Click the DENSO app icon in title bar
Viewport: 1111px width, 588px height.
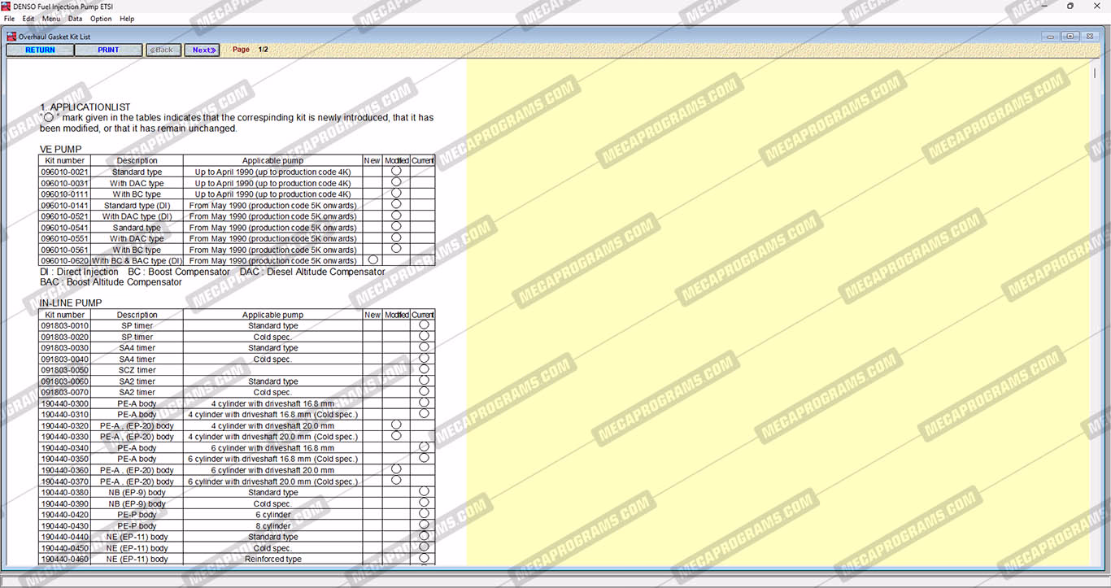(7, 6)
